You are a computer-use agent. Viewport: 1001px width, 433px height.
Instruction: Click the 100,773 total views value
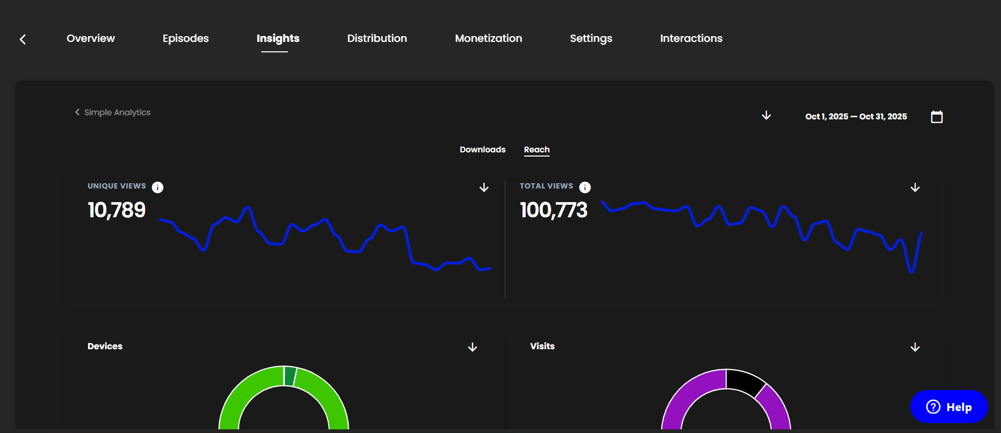point(554,210)
